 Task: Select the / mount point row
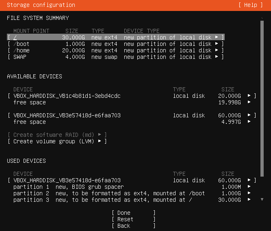116,37
